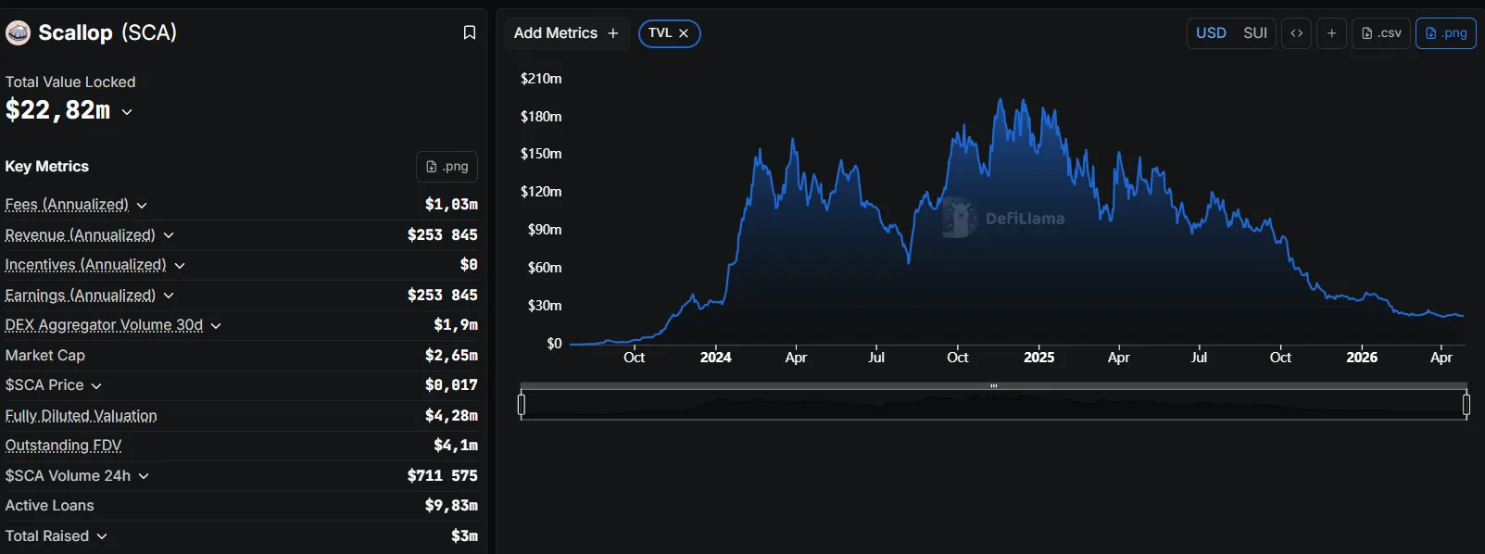Switch chart denomination to USD
Image resolution: width=1485 pixels, height=554 pixels.
point(1211,33)
